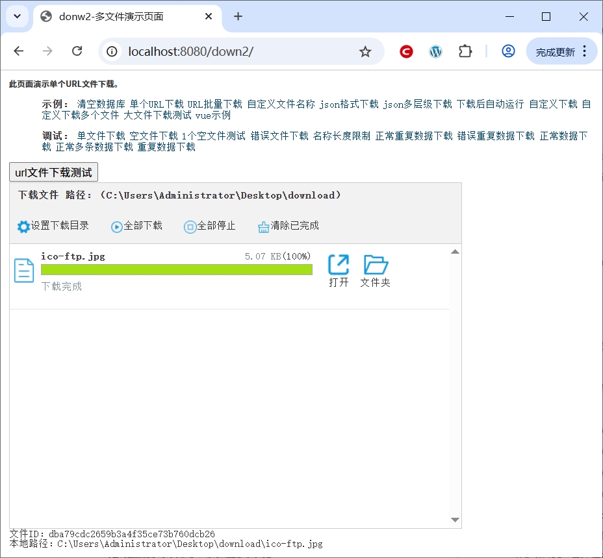The image size is (603, 558).
Task: Click the play icon for 全部下载
Action: 117,226
